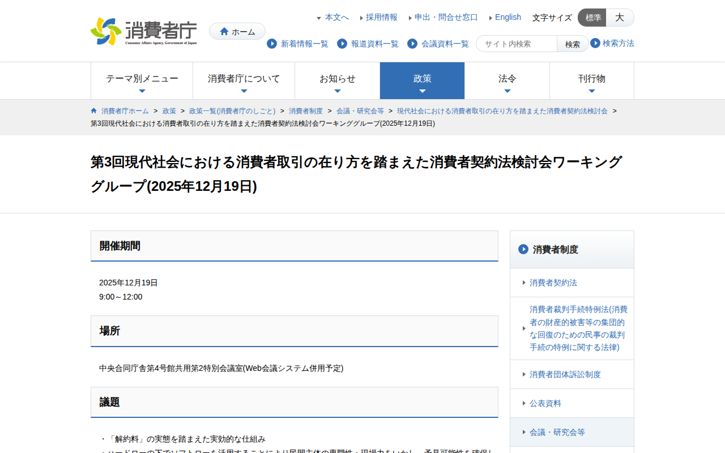Jump to 本文へ link

(x=336, y=18)
